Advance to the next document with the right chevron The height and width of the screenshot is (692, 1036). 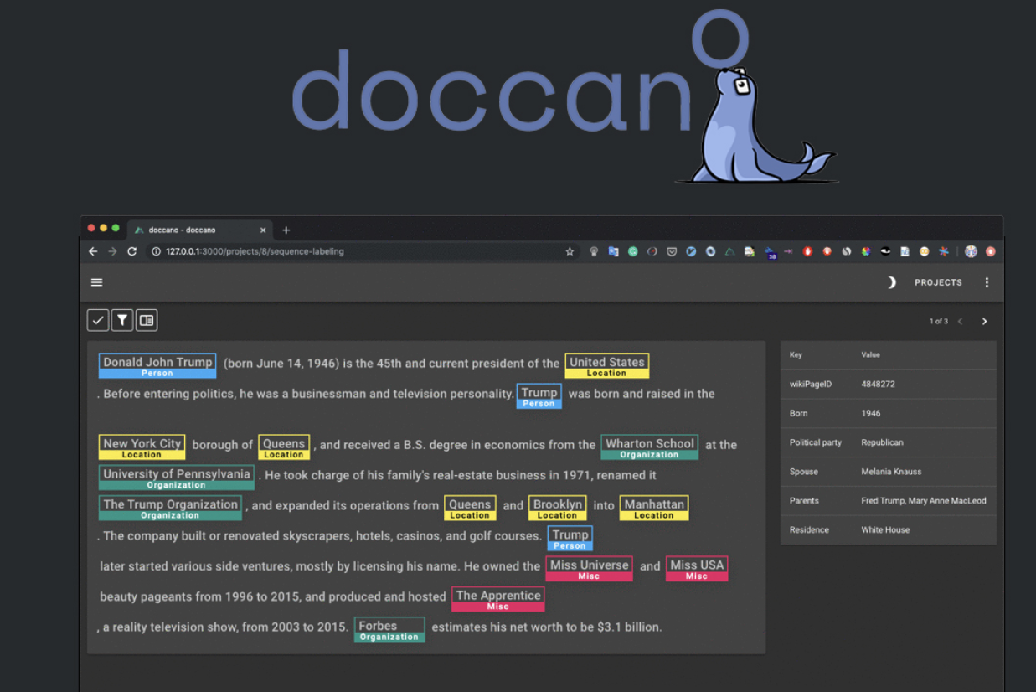click(x=984, y=321)
